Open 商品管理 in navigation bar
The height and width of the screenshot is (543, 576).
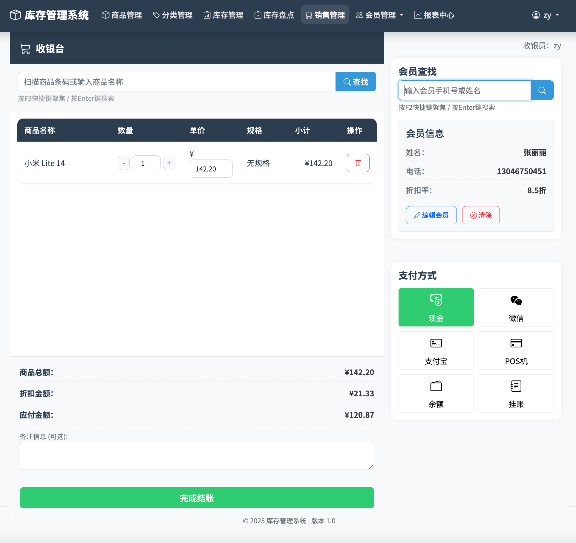122,15
